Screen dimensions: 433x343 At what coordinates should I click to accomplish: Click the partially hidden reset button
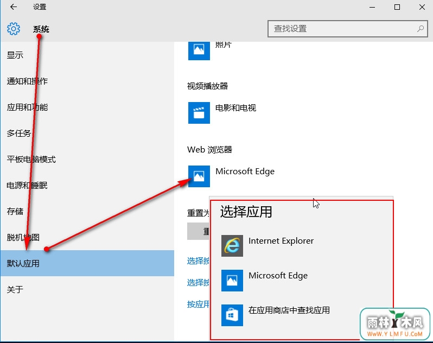[x=198, y=231]
